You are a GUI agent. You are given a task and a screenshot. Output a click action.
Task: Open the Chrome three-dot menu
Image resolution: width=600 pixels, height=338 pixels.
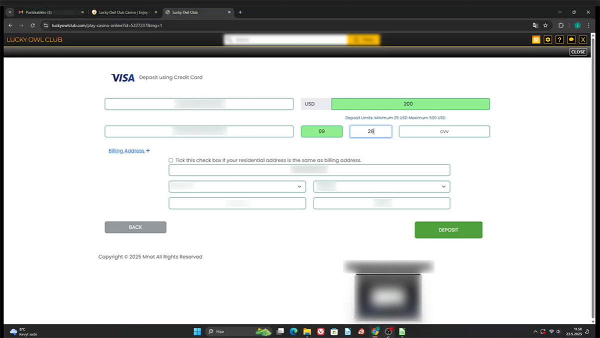point(589,25)
